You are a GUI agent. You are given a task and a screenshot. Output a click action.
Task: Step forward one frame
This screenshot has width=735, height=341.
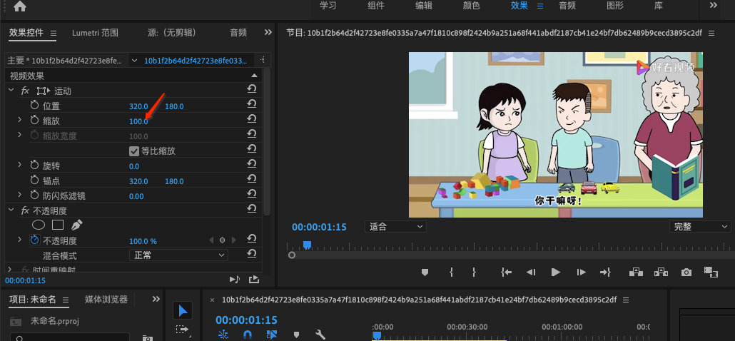[581, 272]
